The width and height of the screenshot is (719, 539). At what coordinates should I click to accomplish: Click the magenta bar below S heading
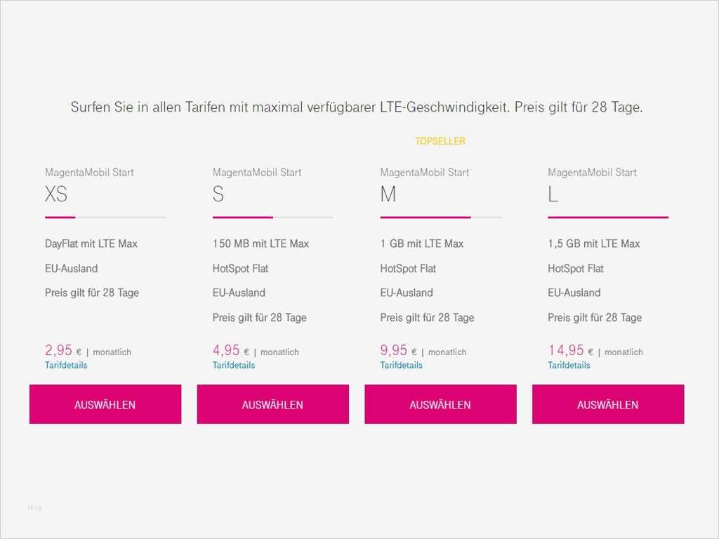272,218
